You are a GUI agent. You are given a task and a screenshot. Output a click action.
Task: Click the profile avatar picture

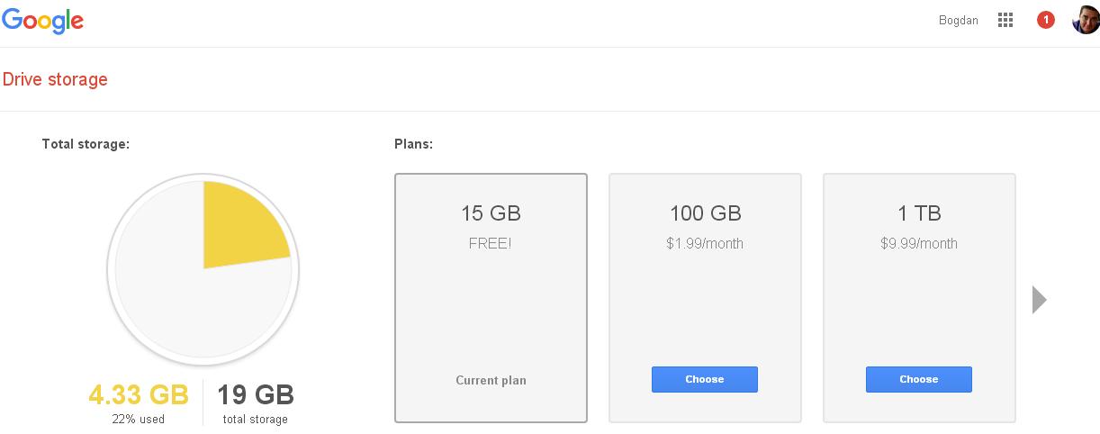pos(1086,20)
